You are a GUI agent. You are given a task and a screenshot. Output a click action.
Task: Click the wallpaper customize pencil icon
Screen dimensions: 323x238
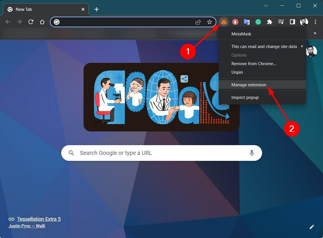click(312, 227)
